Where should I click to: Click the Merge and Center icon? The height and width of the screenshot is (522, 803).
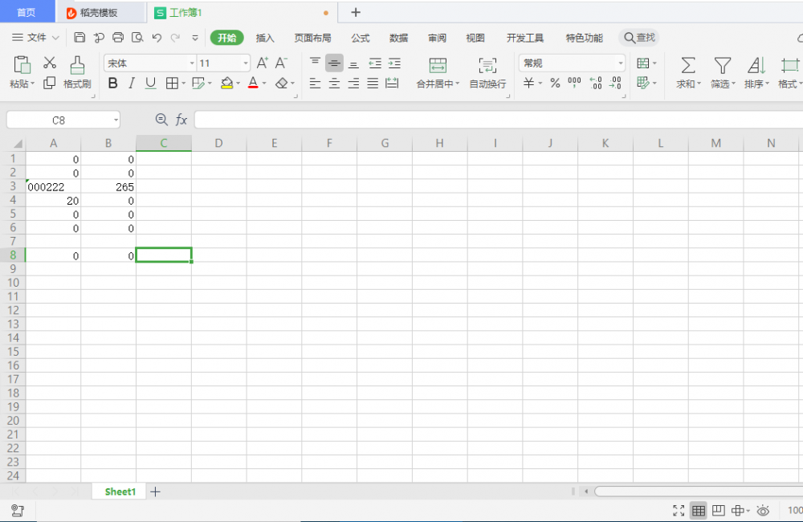(438, 65)
